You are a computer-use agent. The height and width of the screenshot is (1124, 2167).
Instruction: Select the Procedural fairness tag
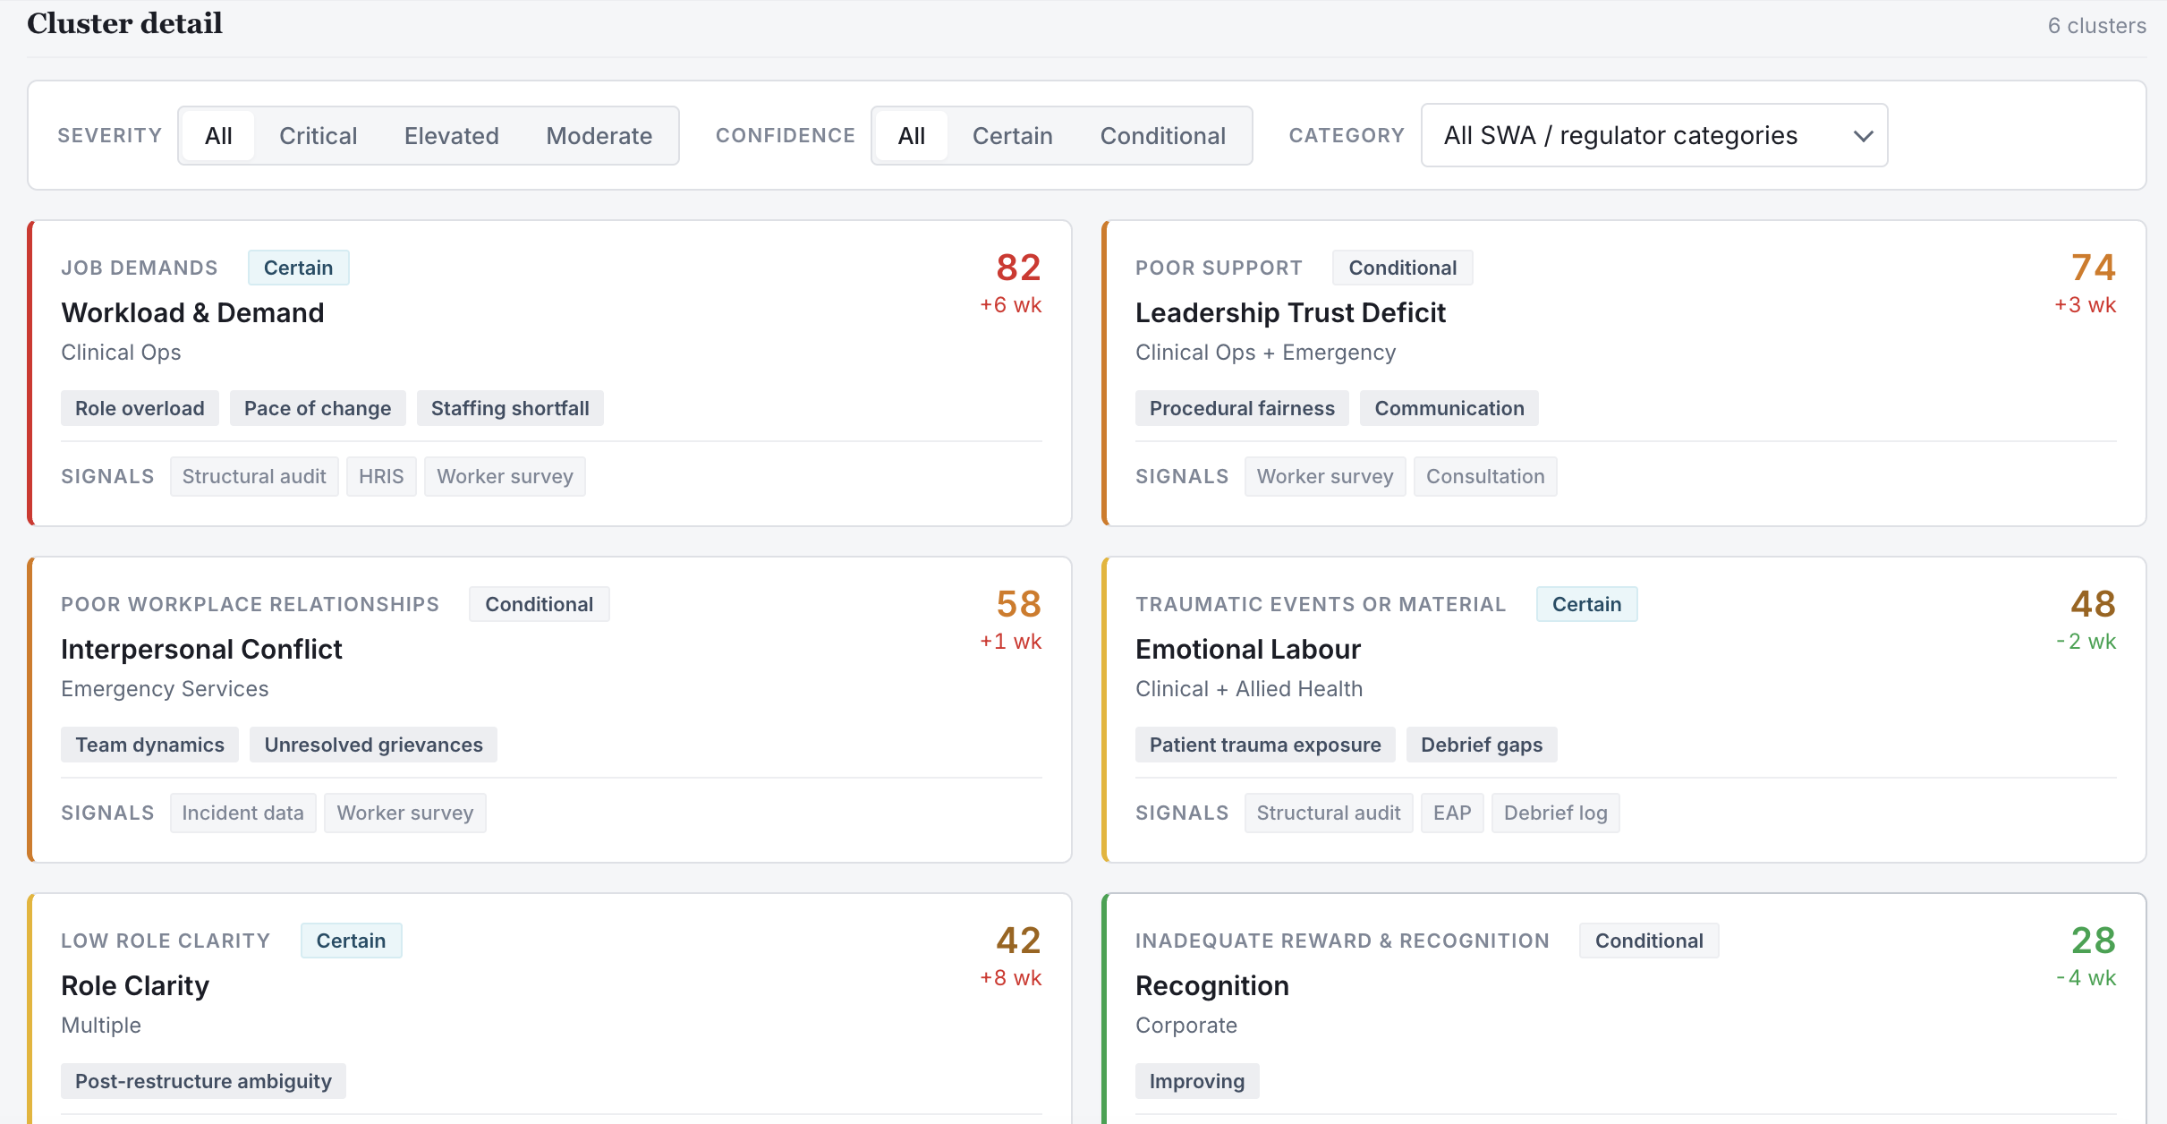[x=1242, y=408]
